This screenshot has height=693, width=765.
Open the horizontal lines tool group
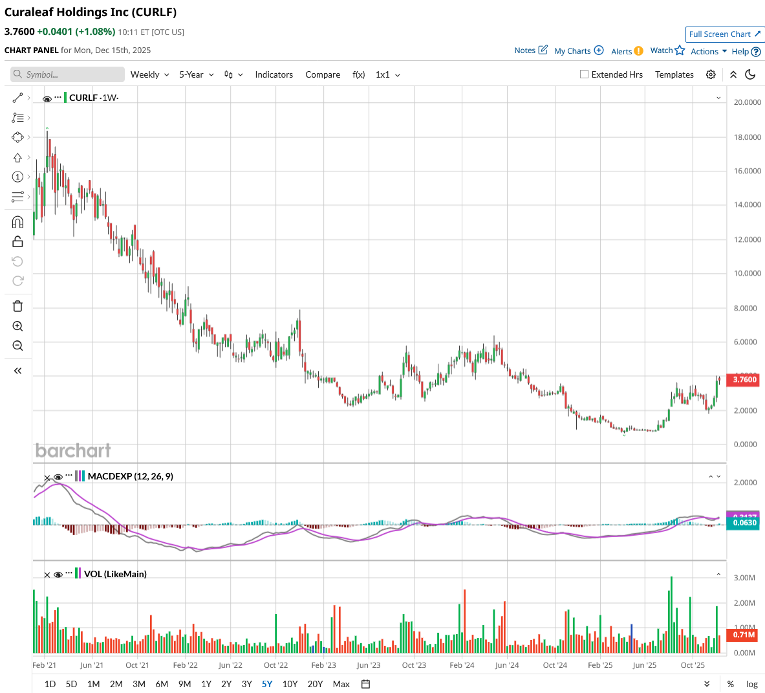(x=17, y=197)
